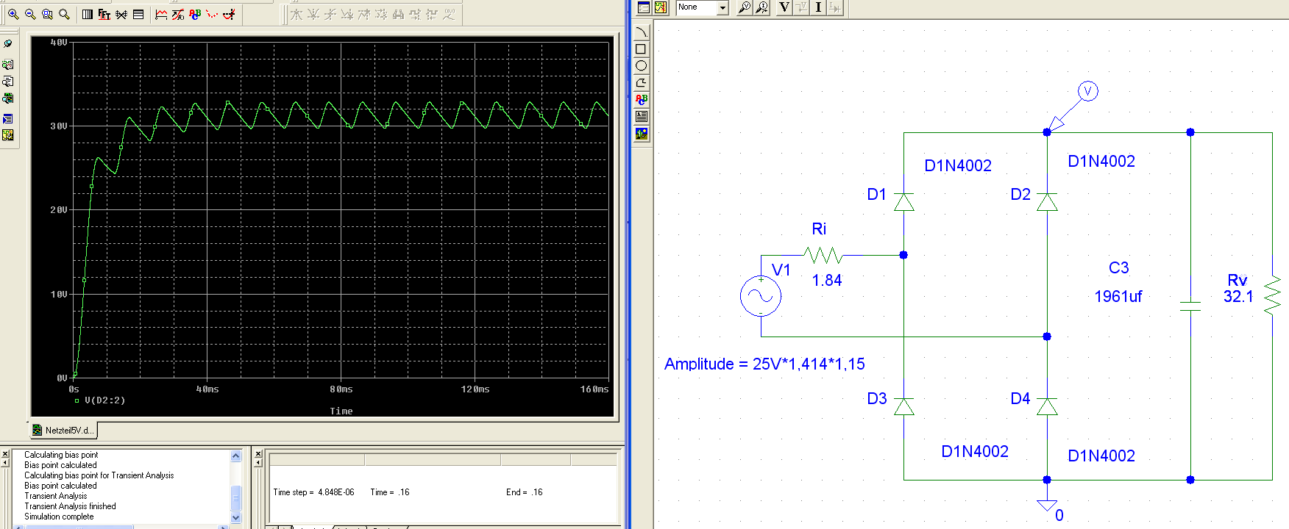Click the yellow View Results icon in Capture
Screen dimensions: 1289x529
tap(661, 7)
